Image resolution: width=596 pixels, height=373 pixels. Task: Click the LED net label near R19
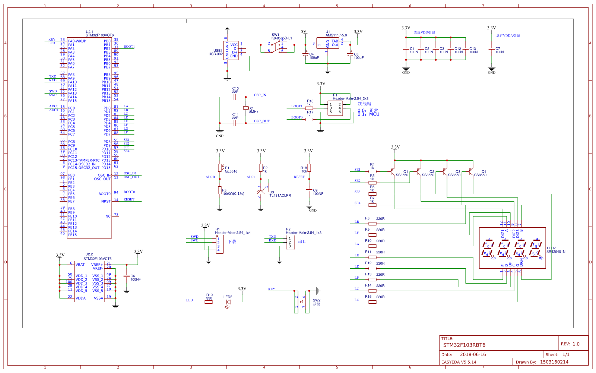click(190, 300)
